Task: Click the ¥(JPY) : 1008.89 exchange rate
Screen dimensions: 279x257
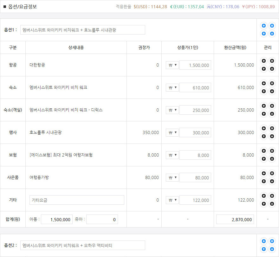Action: (x=258, y=7)
